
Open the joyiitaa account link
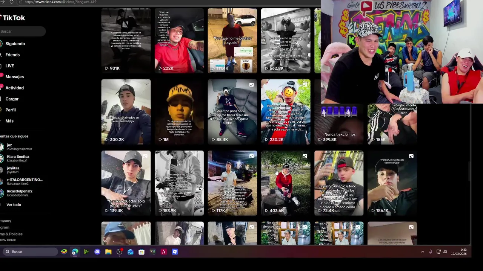(x=13, y=170)
